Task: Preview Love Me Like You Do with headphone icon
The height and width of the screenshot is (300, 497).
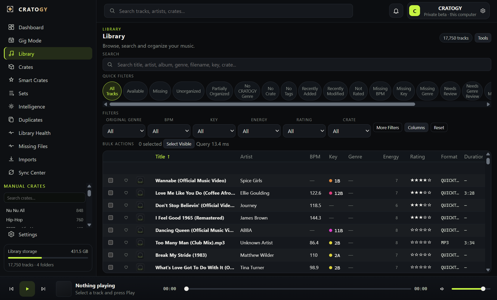Action: click(x=140, y=193)
